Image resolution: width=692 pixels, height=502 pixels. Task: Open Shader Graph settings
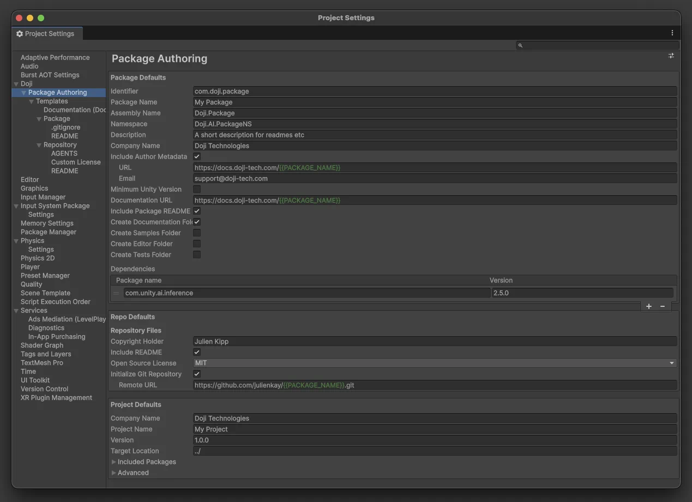(x=42, y=345)
